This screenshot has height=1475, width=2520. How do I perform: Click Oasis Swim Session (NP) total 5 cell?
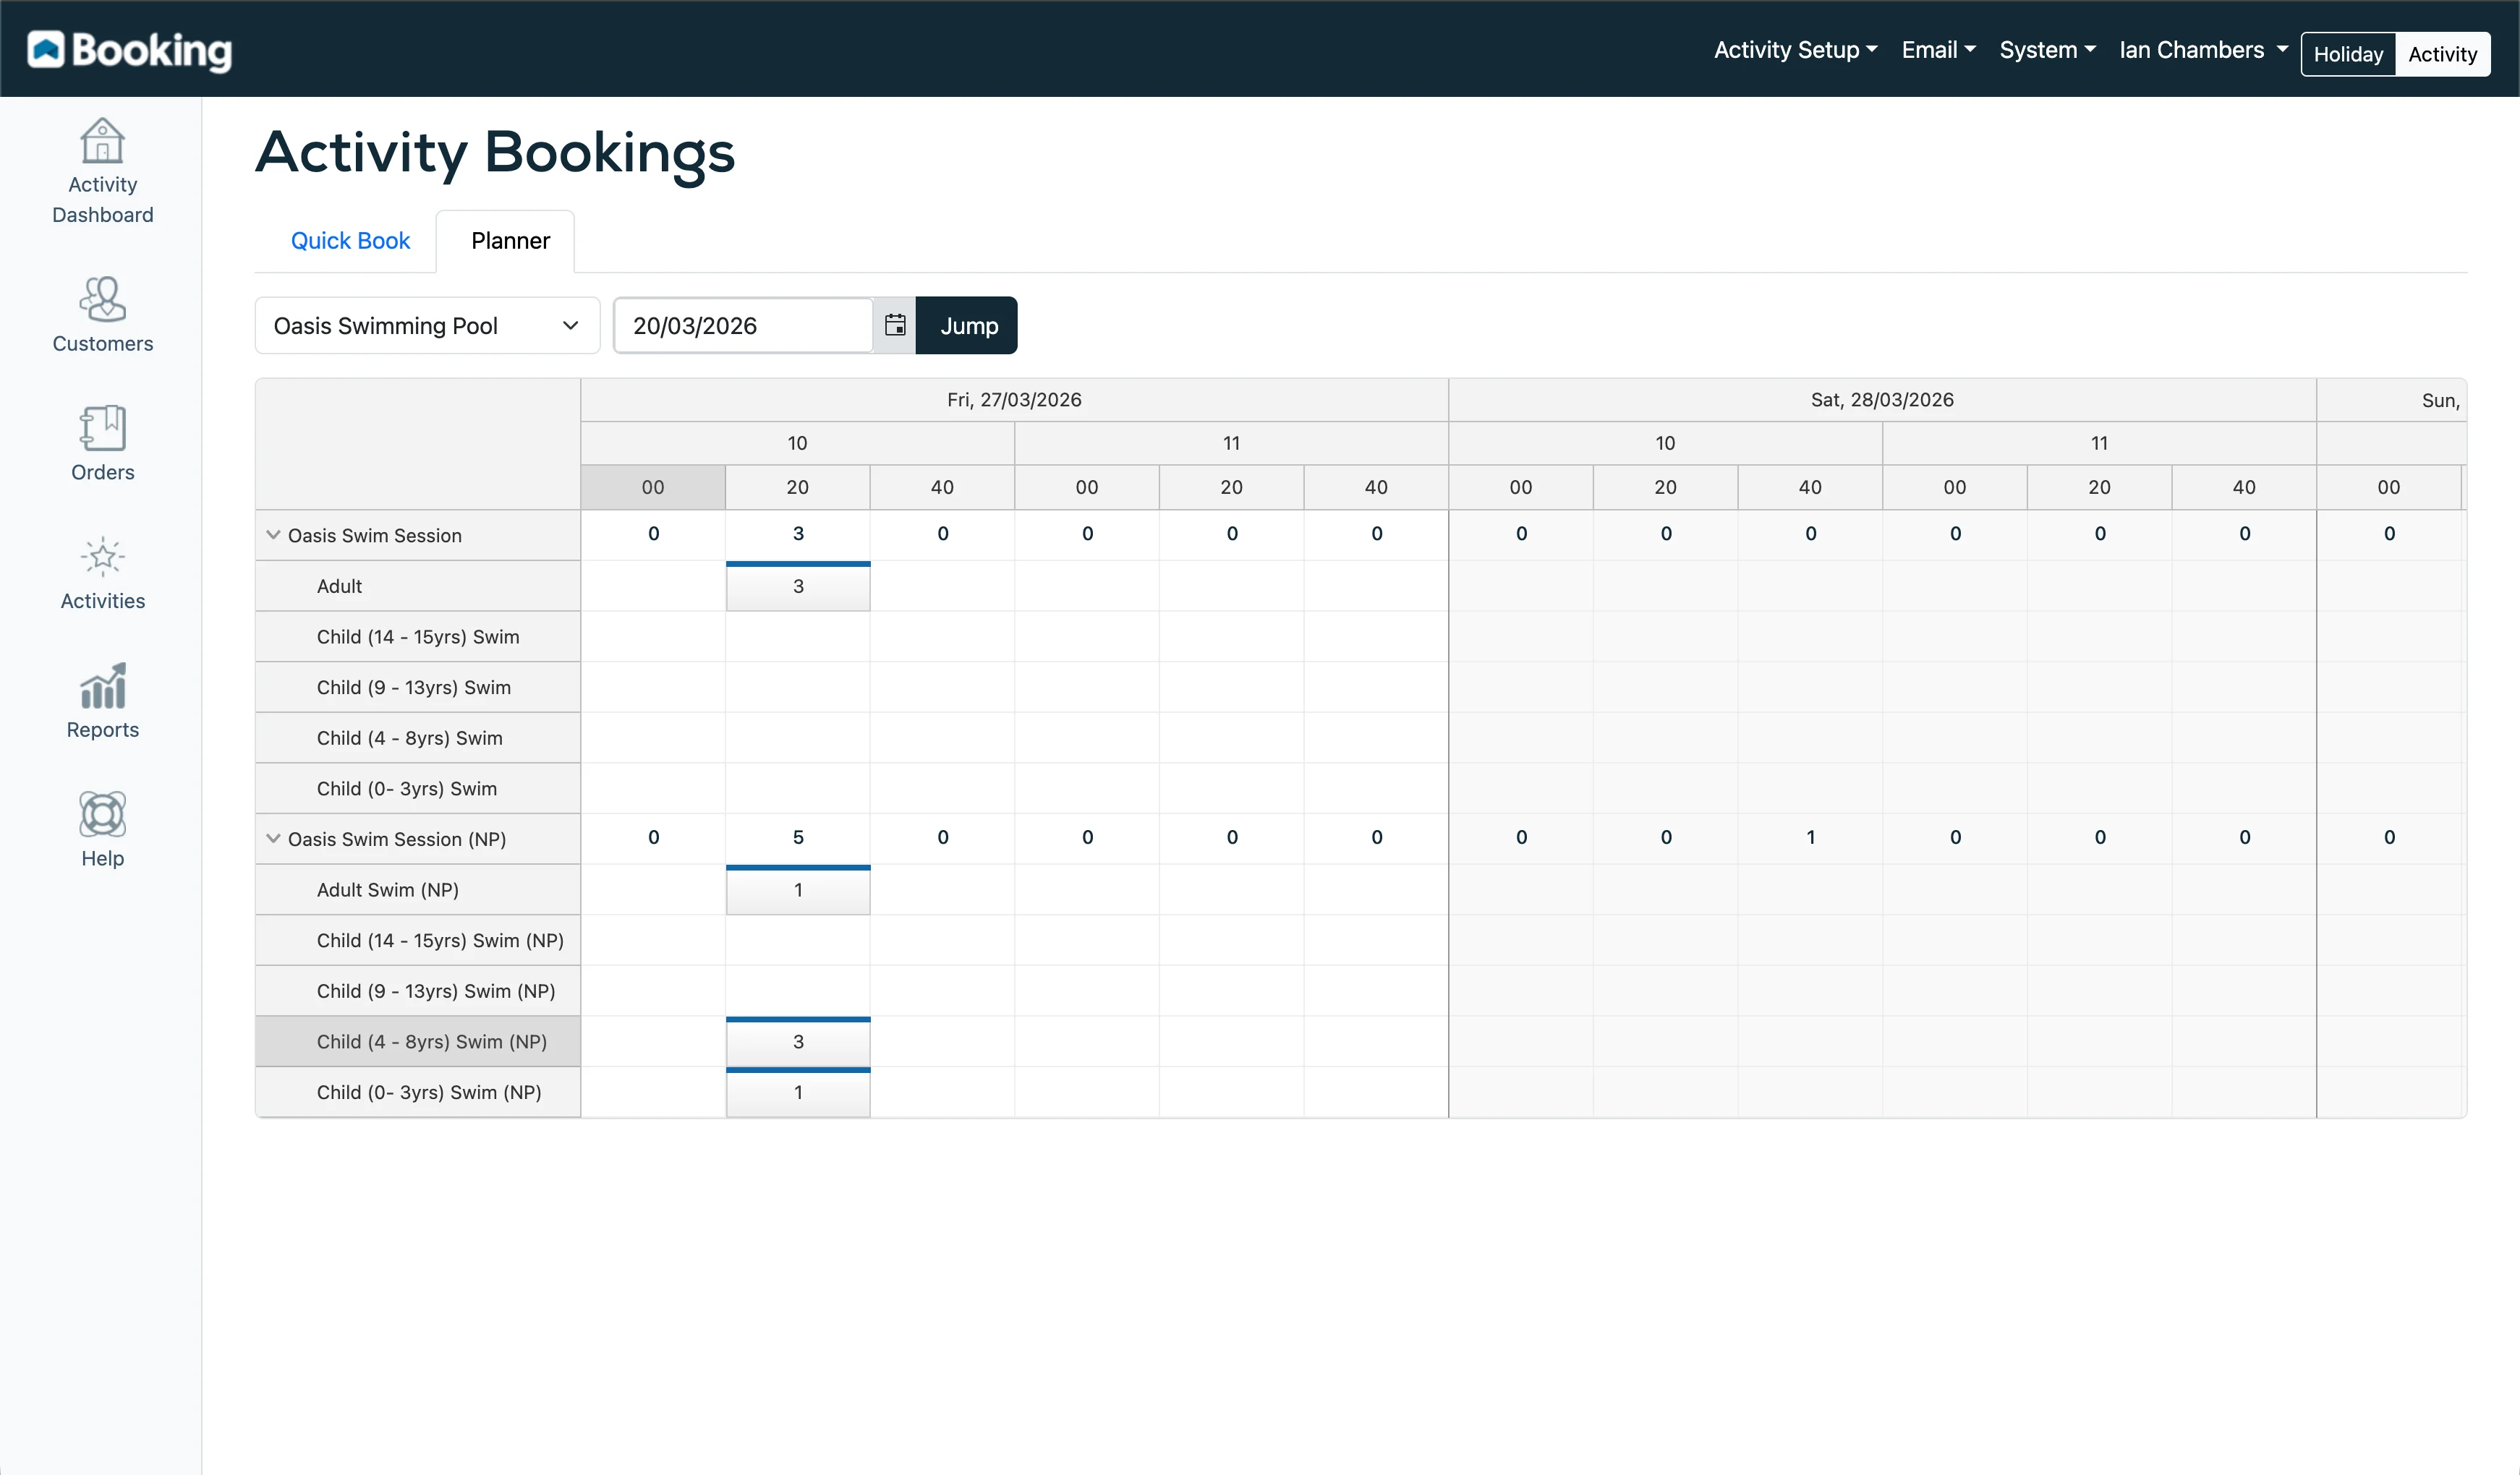798,839
